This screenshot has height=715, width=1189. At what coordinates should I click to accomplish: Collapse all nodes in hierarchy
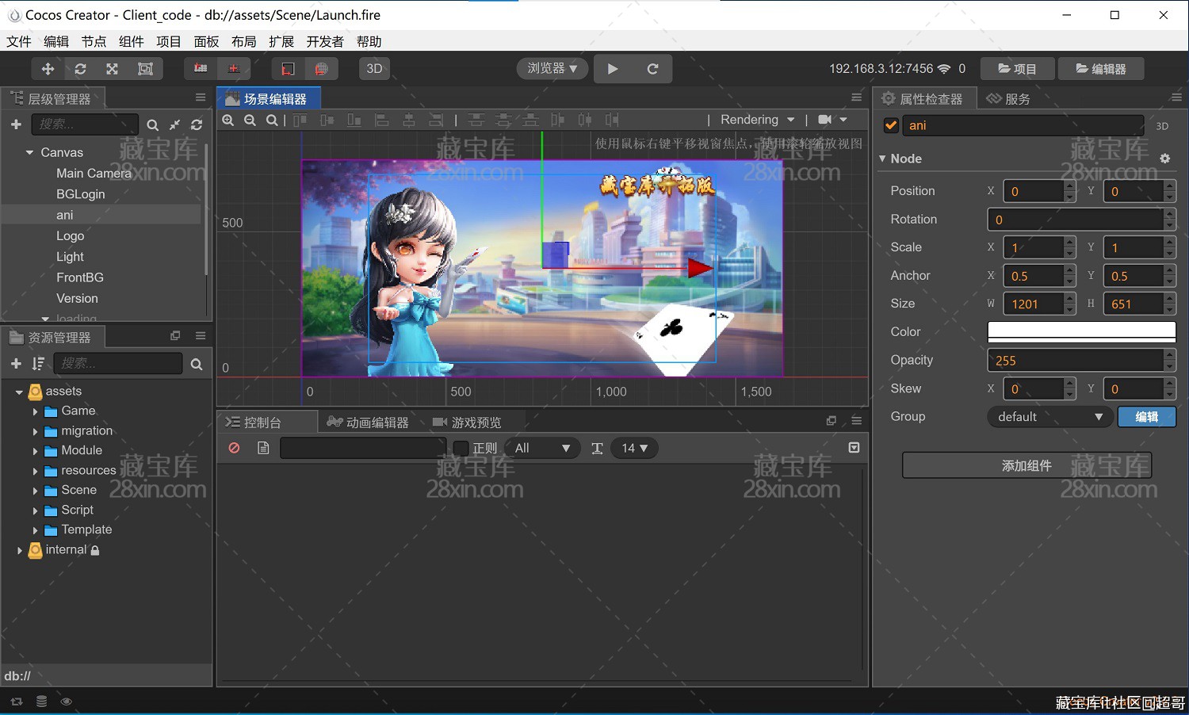click(x=174, y=125)
